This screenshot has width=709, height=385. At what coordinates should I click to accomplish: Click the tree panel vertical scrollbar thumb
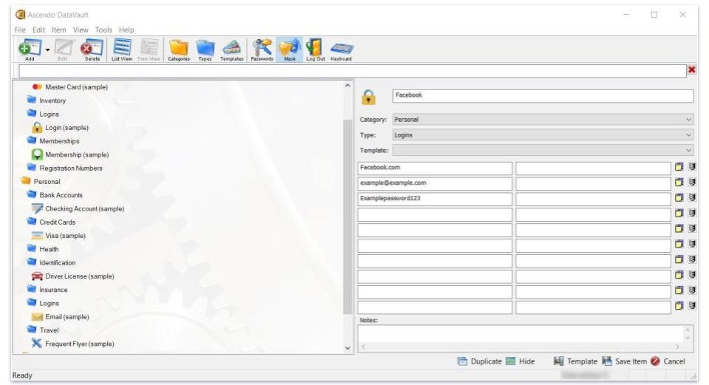tap(347, 217)
